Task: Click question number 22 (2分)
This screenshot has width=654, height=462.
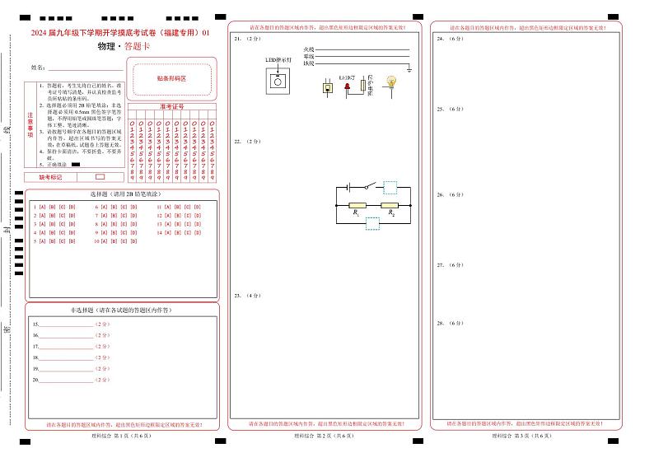Action: (247, 142)
